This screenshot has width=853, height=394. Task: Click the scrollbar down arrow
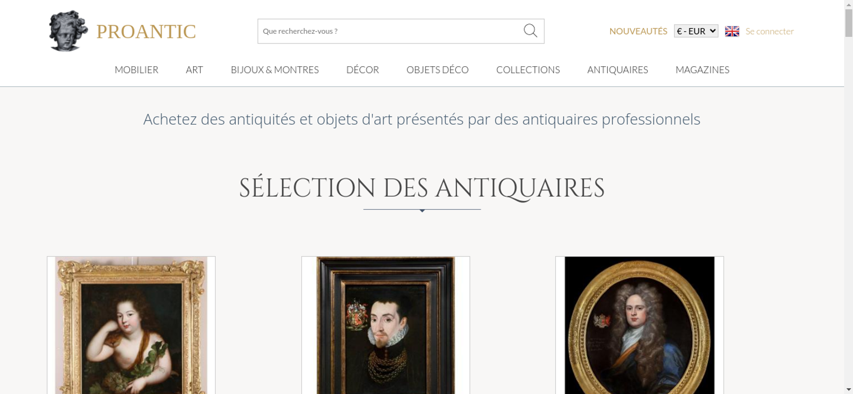[x=849, y=389]
